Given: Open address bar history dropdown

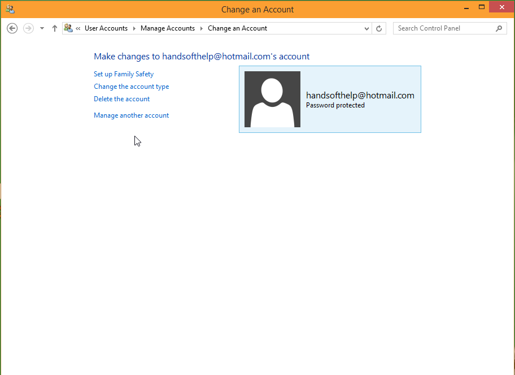Looking at the screenshot, I should (x=367, y=29).
